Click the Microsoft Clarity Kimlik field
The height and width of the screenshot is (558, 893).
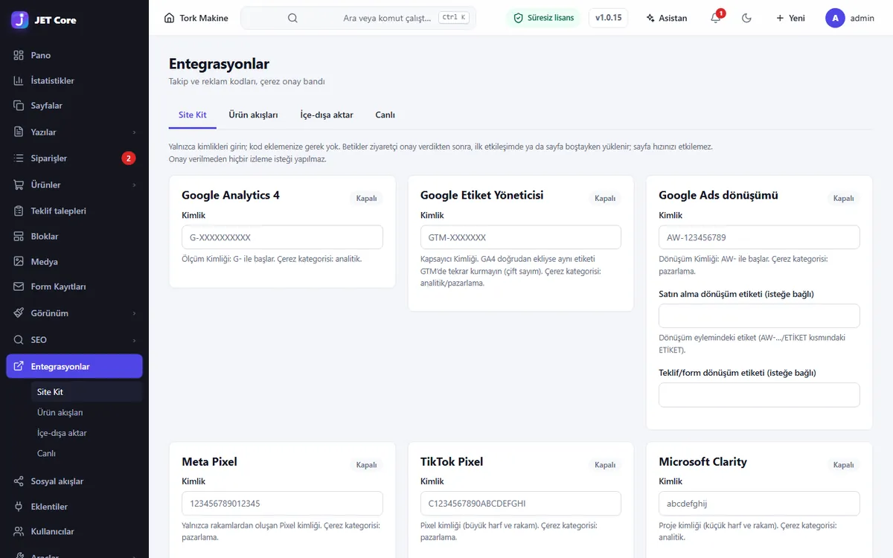[759, 504]
